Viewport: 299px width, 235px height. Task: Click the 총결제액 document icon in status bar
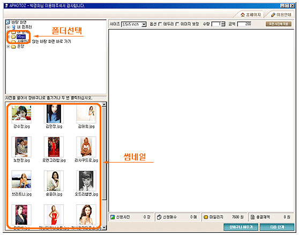pyautogui.click(x=252, y=217)
